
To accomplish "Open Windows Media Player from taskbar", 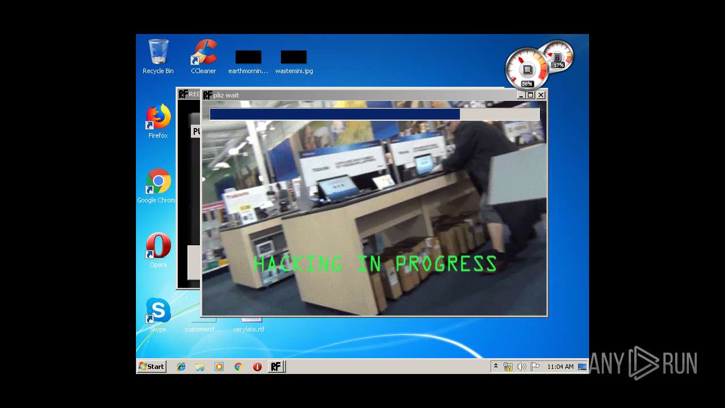I will [219, 367].
